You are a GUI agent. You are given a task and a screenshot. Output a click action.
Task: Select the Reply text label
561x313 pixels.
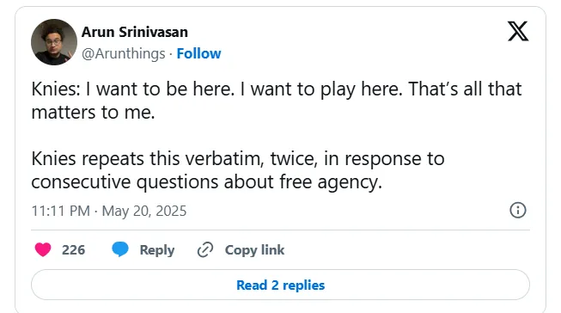click(x=157, y=250)
